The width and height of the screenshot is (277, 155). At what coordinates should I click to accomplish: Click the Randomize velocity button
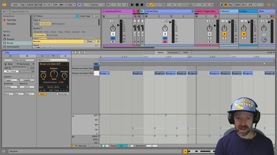click(x=93, y=146)
